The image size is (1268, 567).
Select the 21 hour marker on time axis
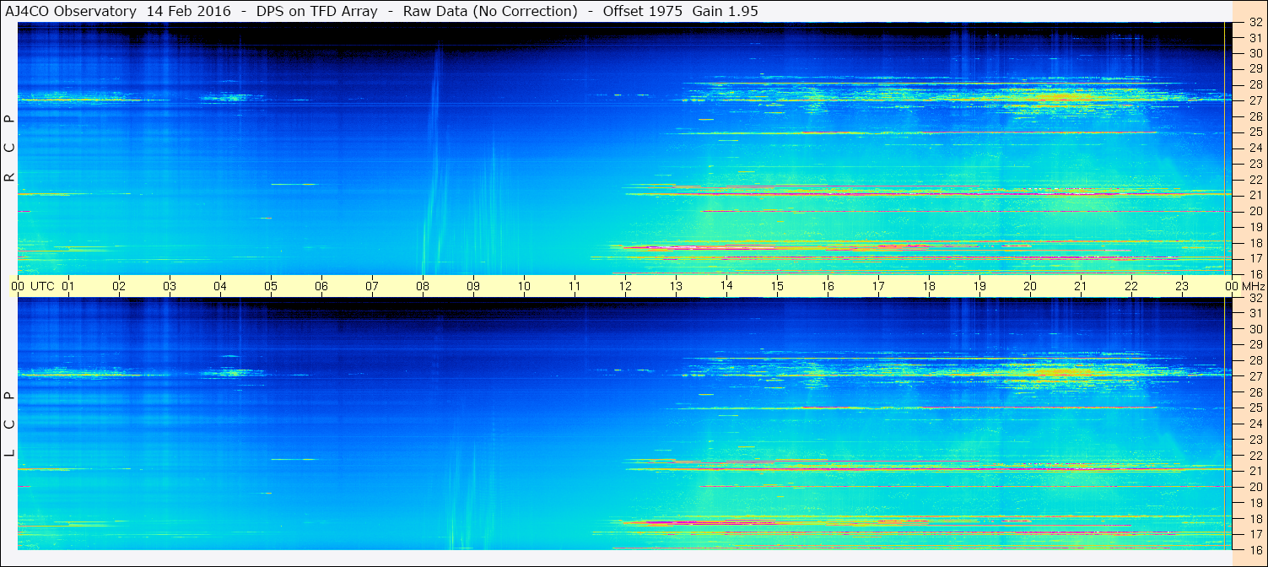(x=1081, y=286)
